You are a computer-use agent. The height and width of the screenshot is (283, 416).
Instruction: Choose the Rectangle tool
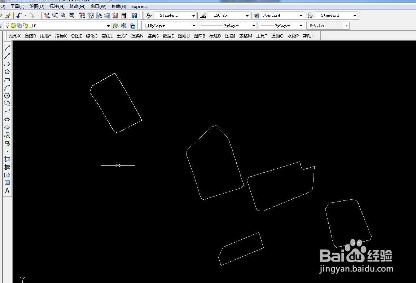coord(7,80)
